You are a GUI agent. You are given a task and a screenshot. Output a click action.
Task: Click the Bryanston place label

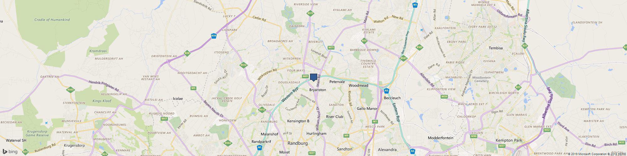click(x=318, y=90)
